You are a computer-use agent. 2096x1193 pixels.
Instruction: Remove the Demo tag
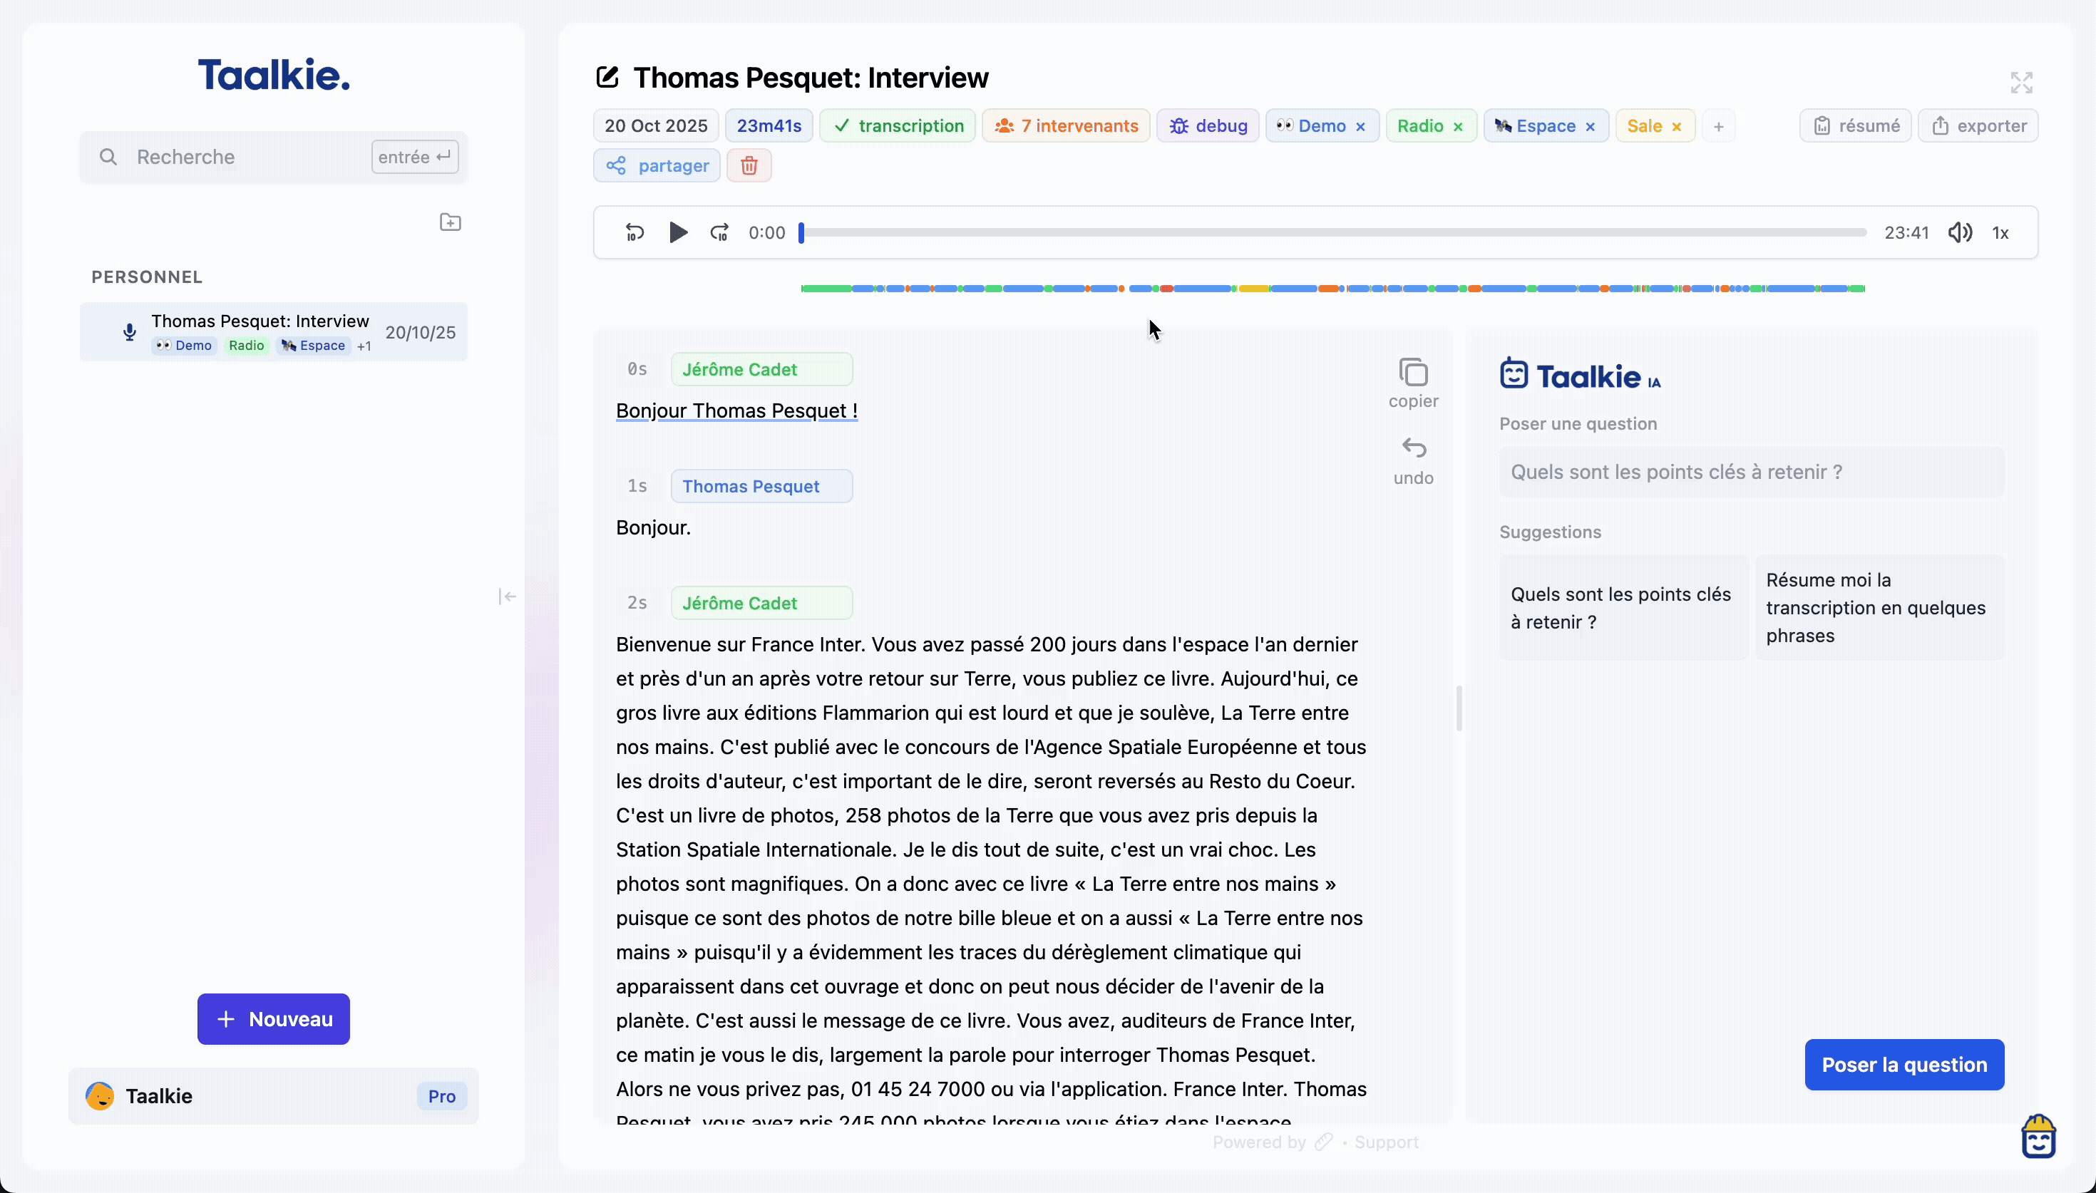[x=1360, y=127]
